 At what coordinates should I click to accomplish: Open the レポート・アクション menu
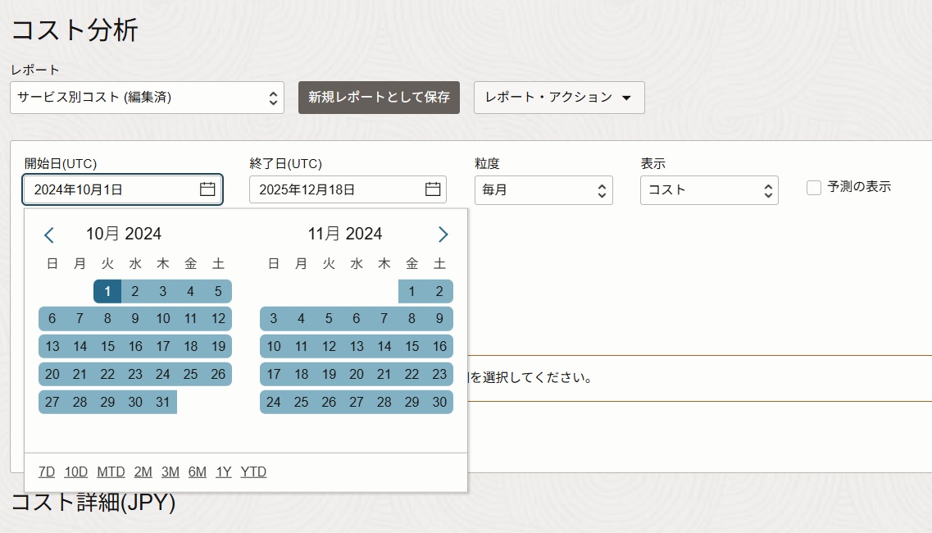(558, 98)
